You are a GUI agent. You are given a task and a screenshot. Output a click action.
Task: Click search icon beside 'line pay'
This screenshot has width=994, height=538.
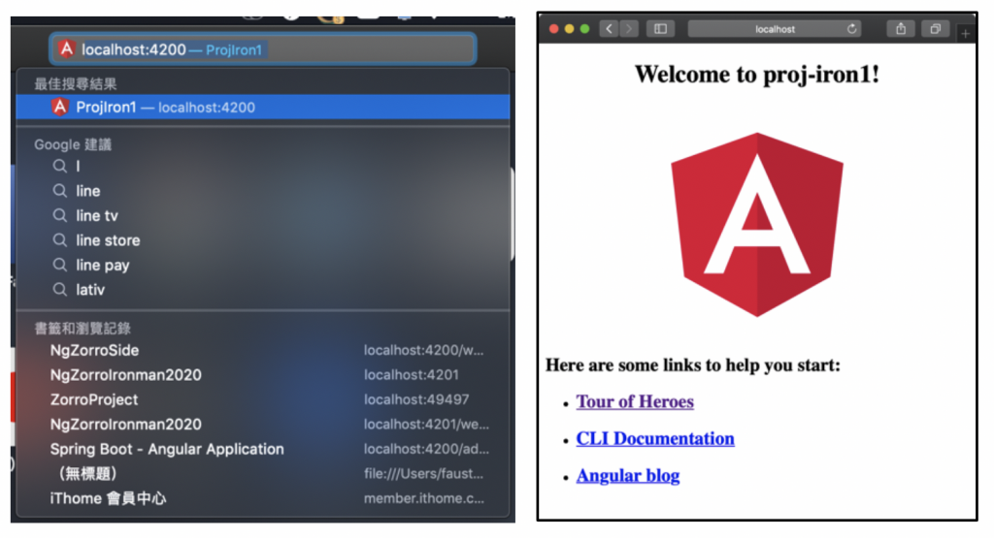coord(59,265)
